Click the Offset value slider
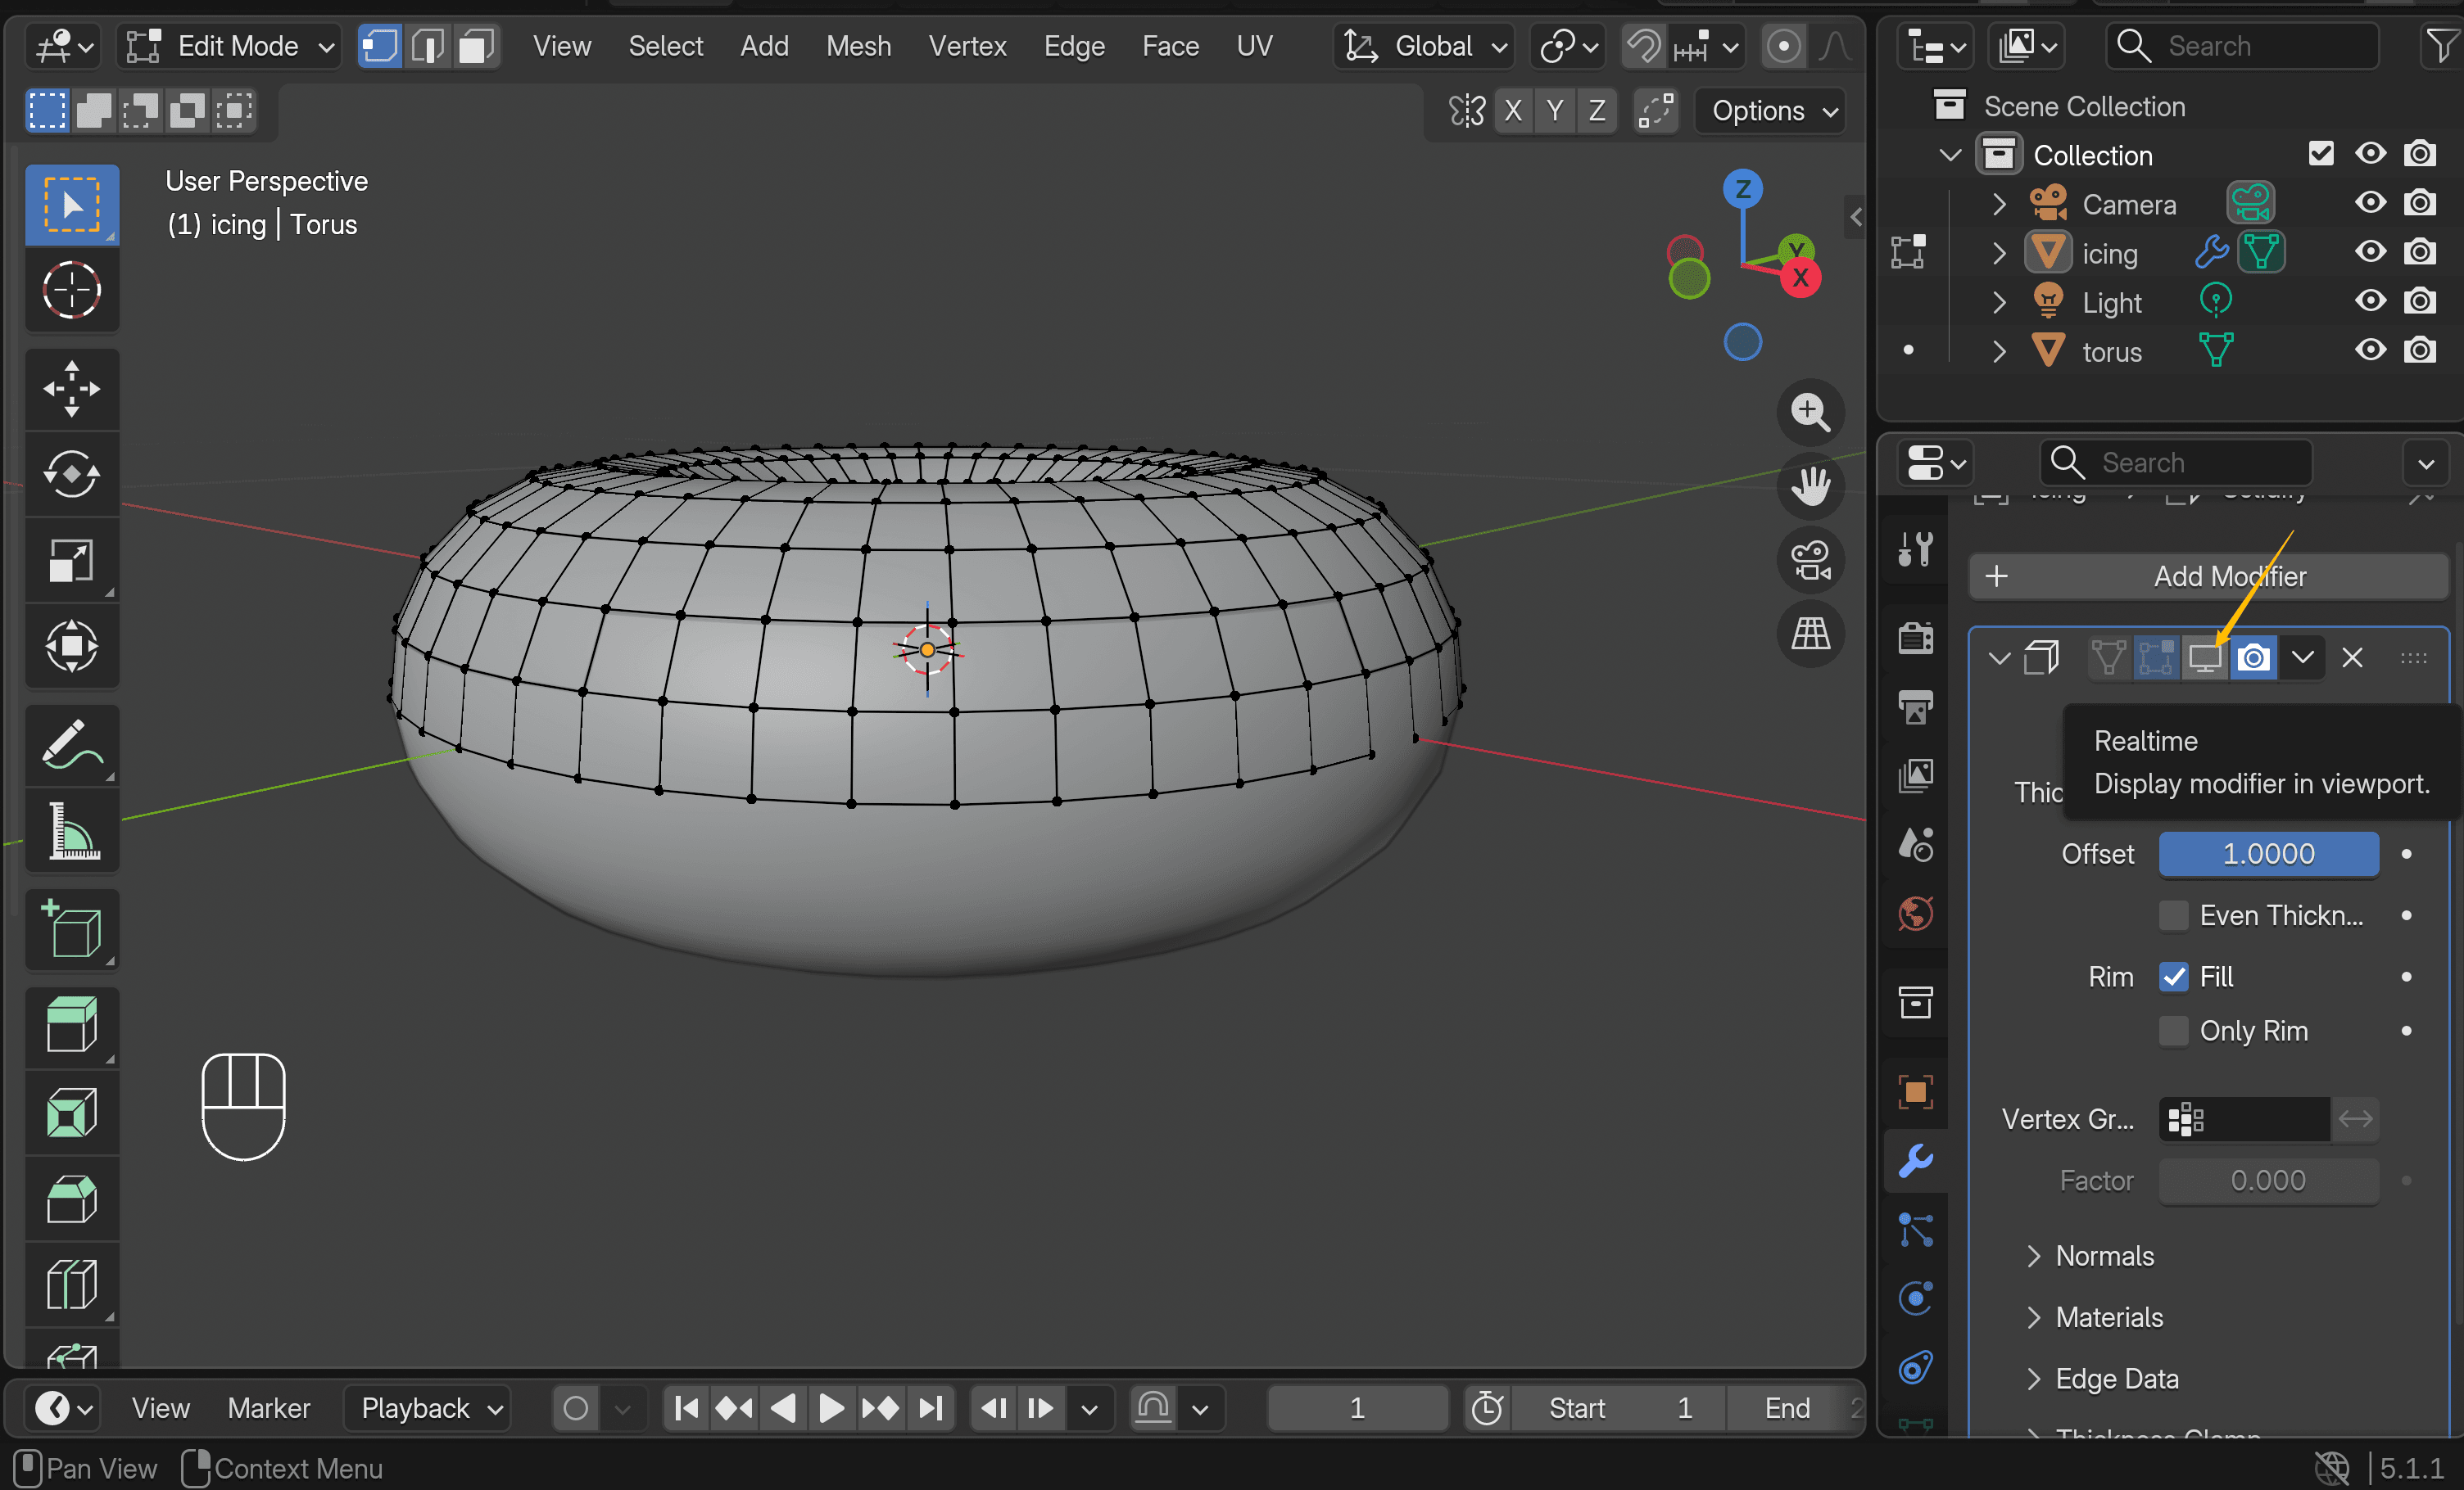Screen dimensions: 2464x1490 [x=2268, y=855]
